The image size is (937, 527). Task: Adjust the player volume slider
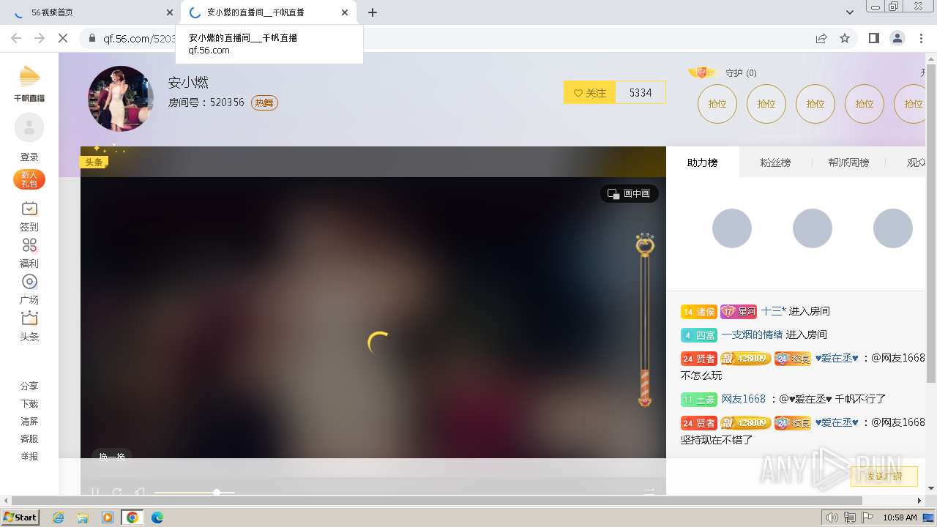tap(194, 492)
